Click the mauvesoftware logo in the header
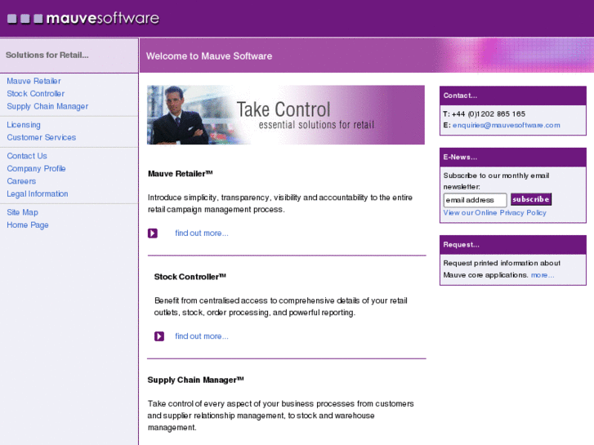594x445 pixels. coord(83,18)
